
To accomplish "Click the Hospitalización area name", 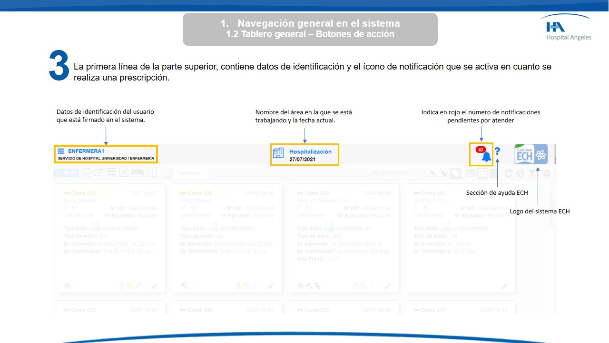I will point(310,151).
